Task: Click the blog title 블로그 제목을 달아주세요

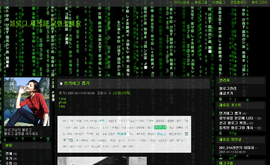Action: click(45, 23)
